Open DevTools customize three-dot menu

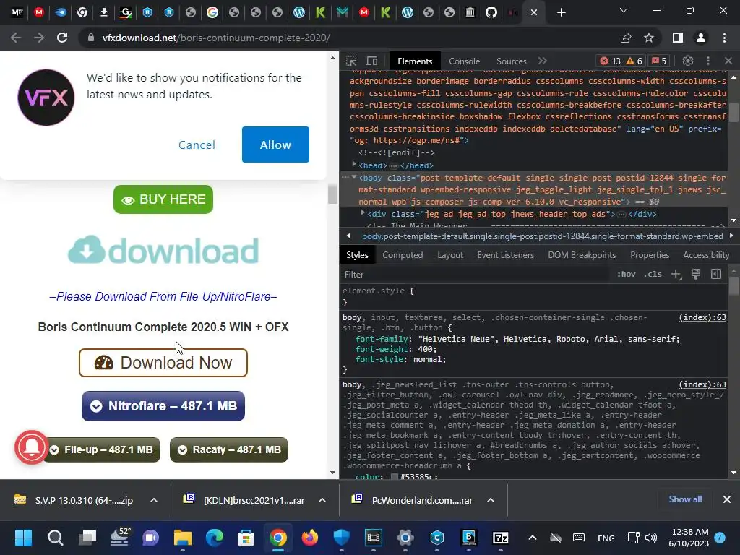pyautogui.click(x=708, y=61)
